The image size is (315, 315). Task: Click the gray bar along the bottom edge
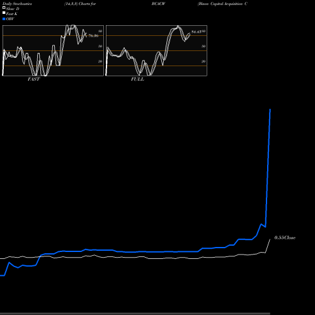click(135, 314)
